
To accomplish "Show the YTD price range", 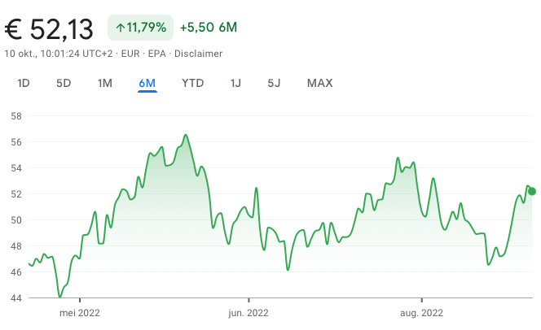I will tap(192, 83).
